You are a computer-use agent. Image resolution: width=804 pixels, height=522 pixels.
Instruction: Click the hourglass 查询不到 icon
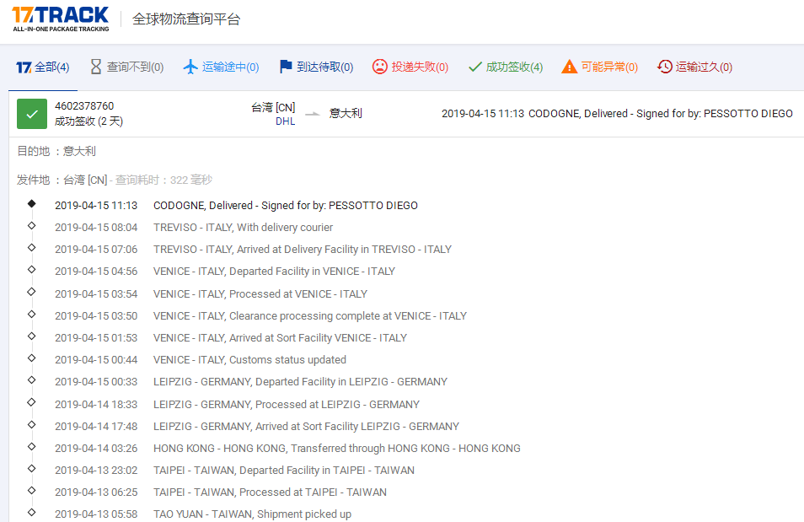95,67
